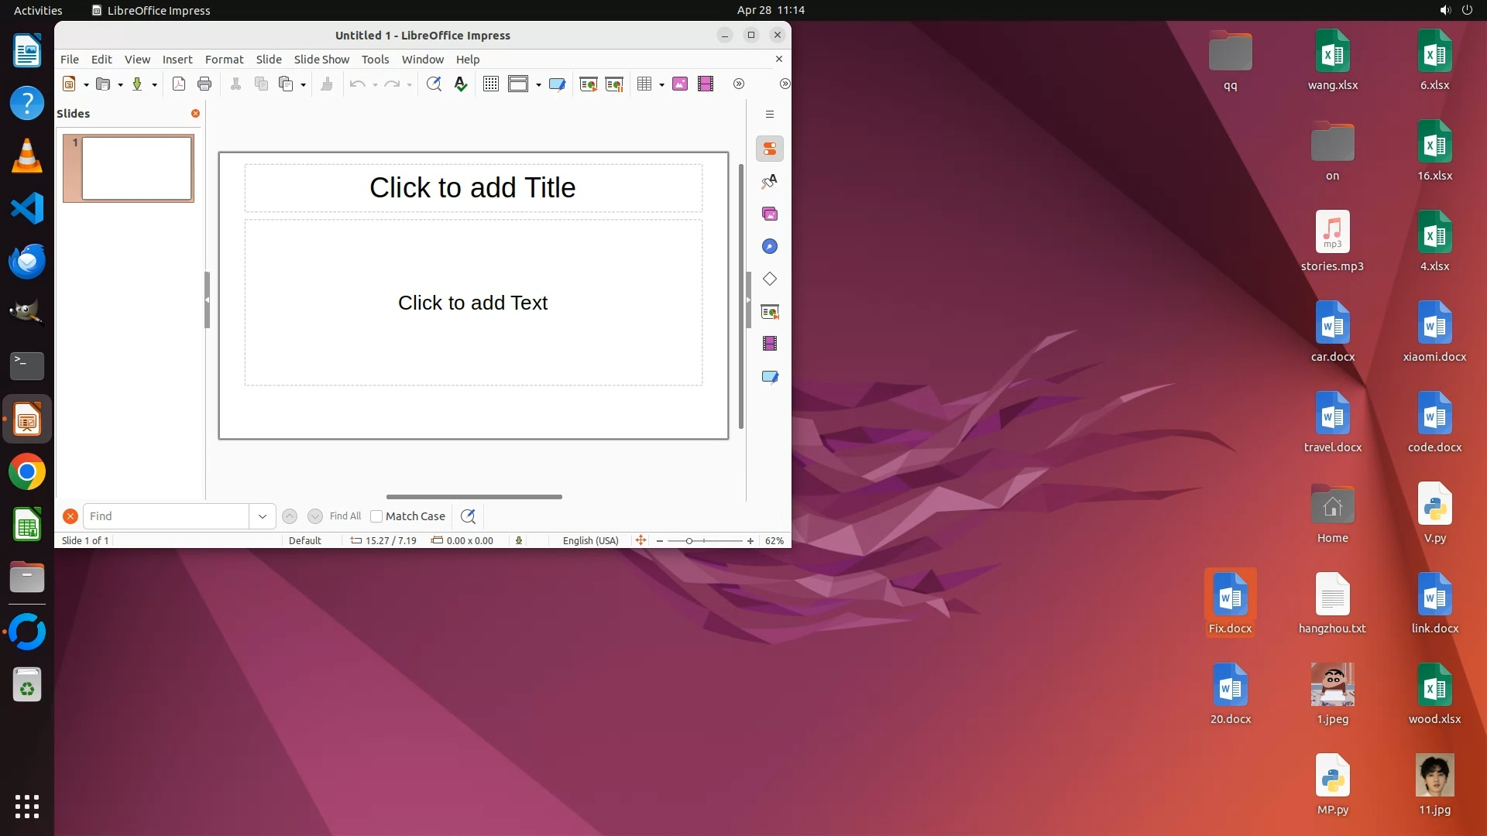Open the Format menu
The width and height of the screenshot is (1487, 836).
(224, 59)
